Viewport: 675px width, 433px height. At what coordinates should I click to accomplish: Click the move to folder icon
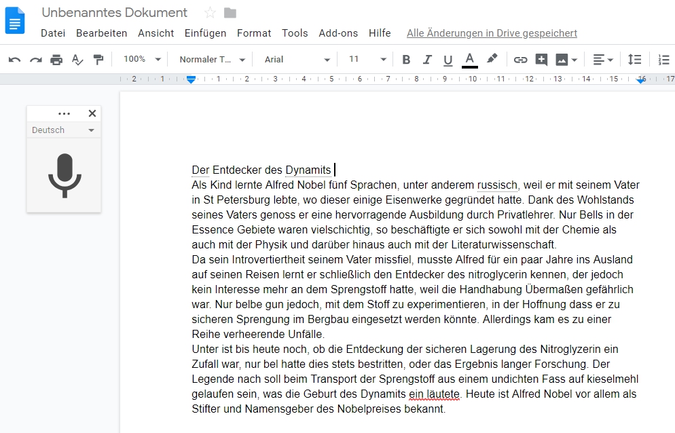click(x=230, y=13)
